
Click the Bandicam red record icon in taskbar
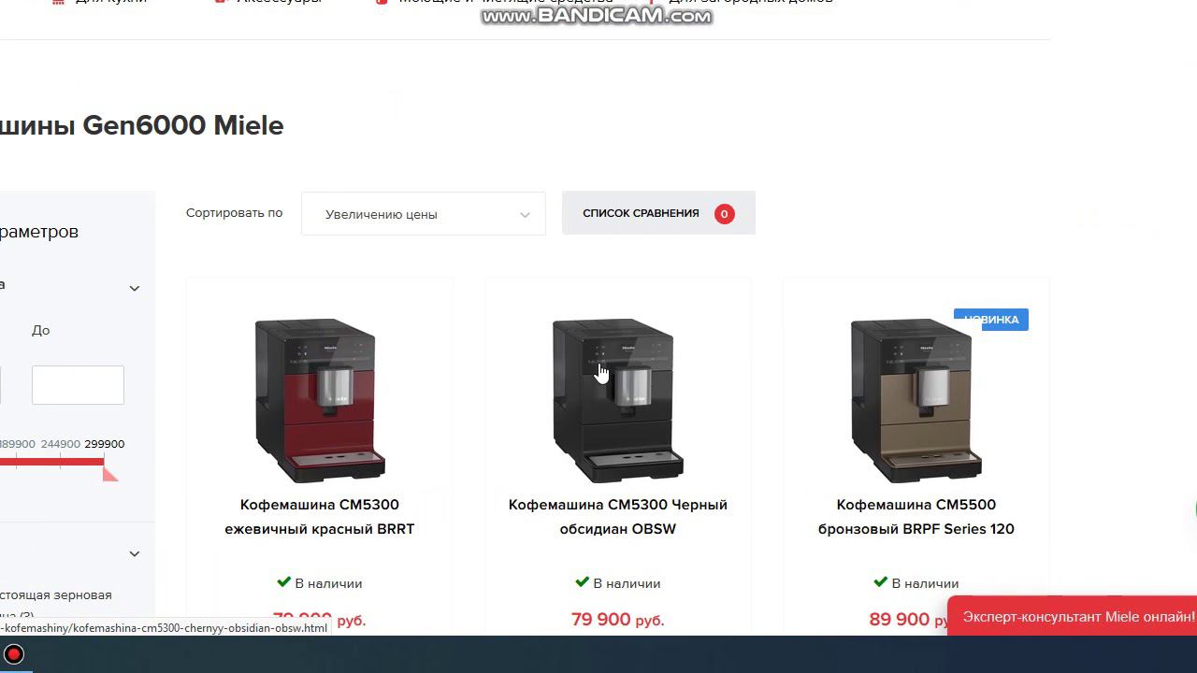tap(14, 653)
